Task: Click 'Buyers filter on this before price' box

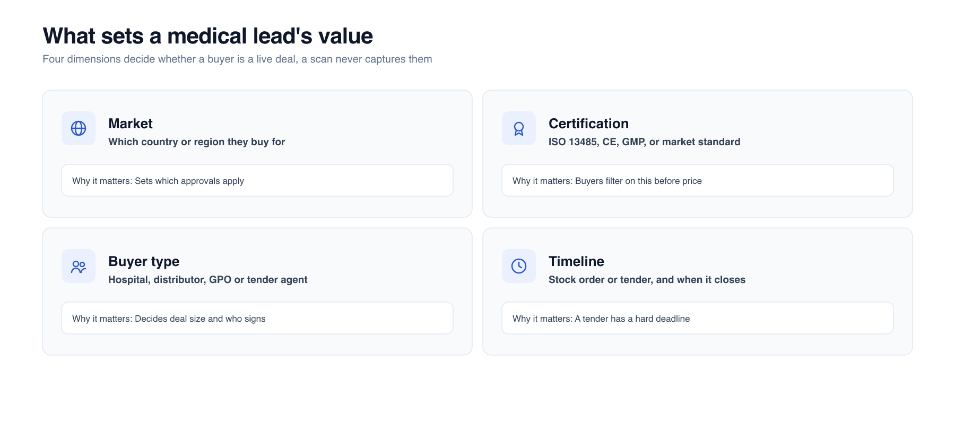Action: coord(698,180)
